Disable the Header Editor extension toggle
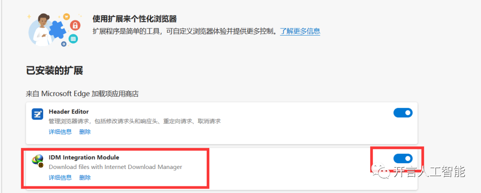This screenshot has width=481, height=193. [x=403, y=113]
